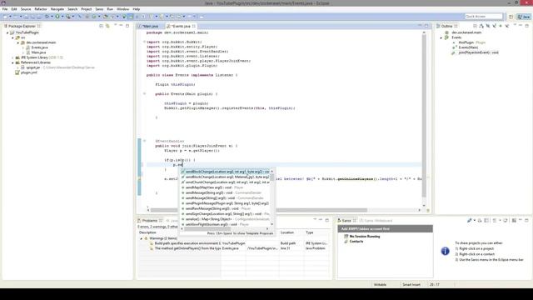Image resolution: width=533 pixels, height=300 pixels.
Task: Choose sendPluginMessage autocomplete proposal
Action: [225, 203]
